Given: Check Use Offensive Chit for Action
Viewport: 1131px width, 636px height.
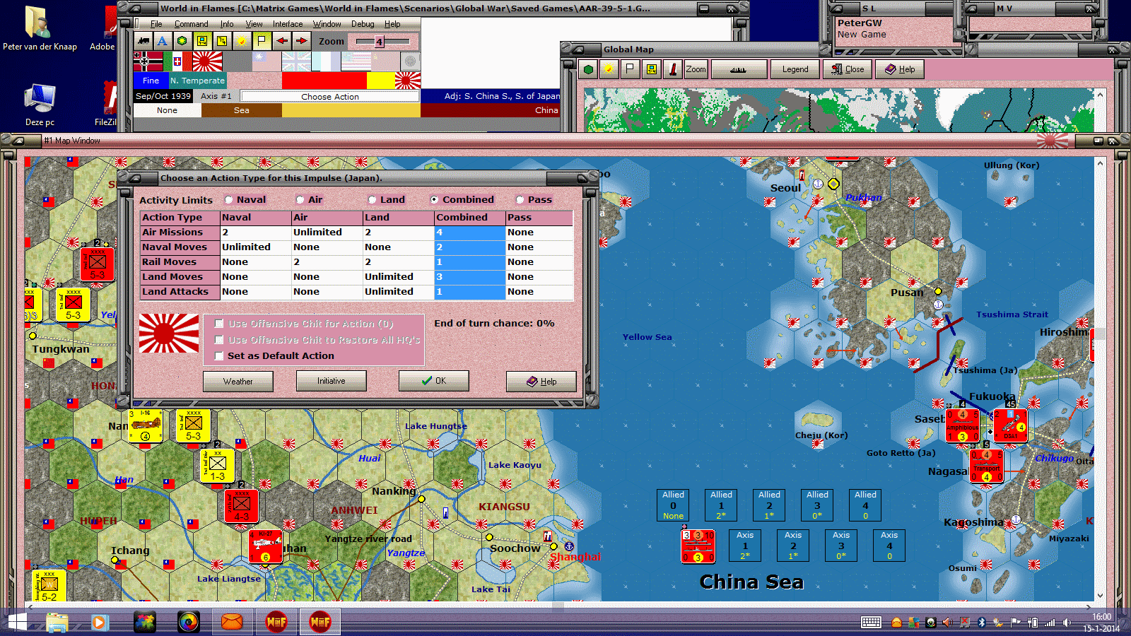Looking at the screenshot, I should (x=219, y=324).
